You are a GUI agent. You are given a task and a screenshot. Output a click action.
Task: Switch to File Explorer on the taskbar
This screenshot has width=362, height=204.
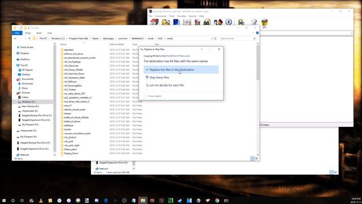click(143, 200)
